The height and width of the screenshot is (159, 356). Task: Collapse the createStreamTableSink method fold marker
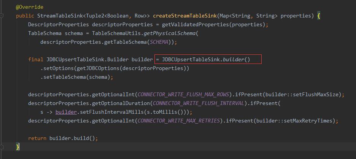click(x=2, y=16)
